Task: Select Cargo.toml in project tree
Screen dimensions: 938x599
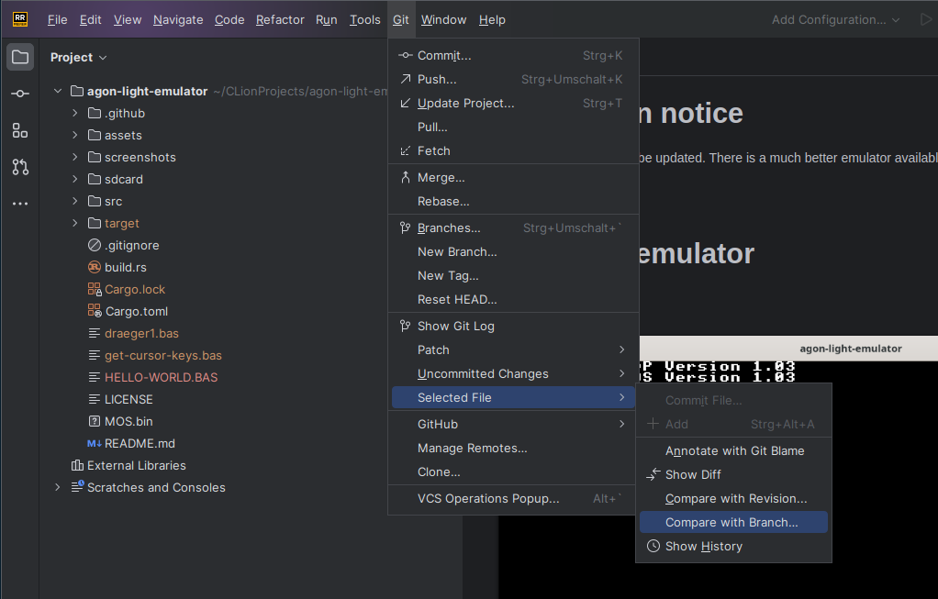Action: [x=136, y=311]
